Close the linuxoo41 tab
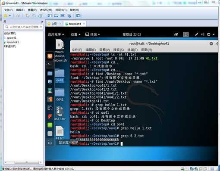 tap(84, 23)
